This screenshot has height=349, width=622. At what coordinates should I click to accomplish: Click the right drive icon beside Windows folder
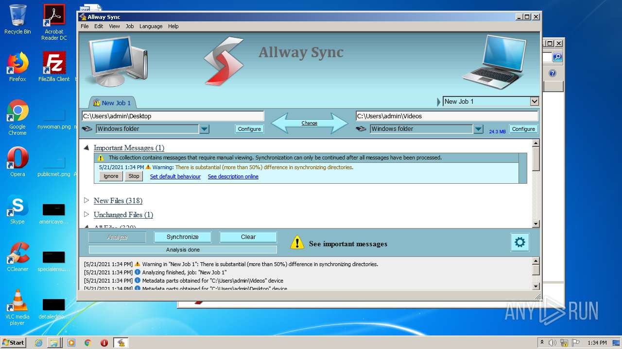(x=361, y=129)
